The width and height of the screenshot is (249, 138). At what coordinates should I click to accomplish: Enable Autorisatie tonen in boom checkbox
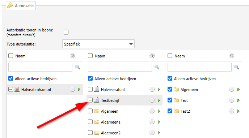click(x=66, y=32)
